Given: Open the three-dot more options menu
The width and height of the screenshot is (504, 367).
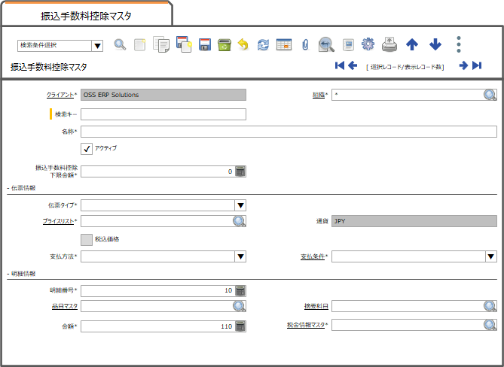Looking at the screenshot, I should (459, 44).
